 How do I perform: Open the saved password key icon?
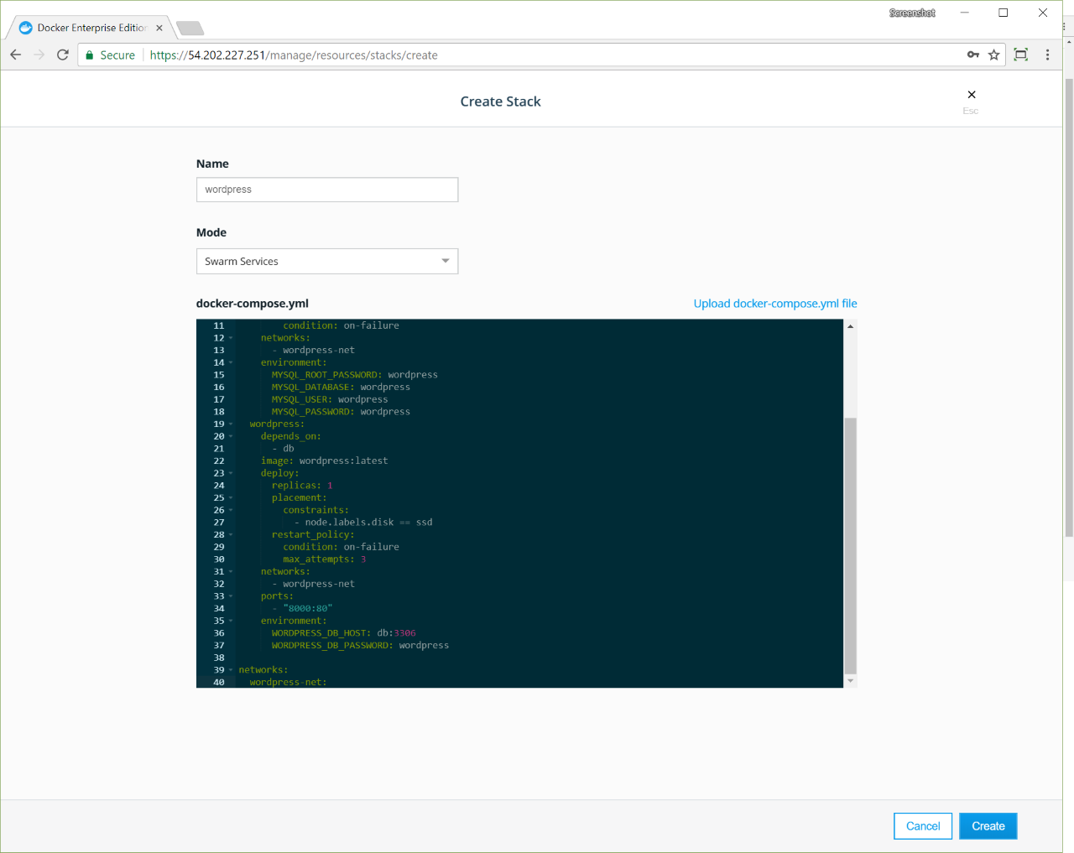coord(973,55)
